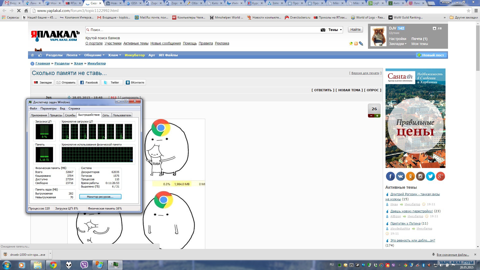Image resolution: width=480 pixels, height=270 pixels.
Task: Open Viber from the Windows taskbar
Action: point(84,265)
